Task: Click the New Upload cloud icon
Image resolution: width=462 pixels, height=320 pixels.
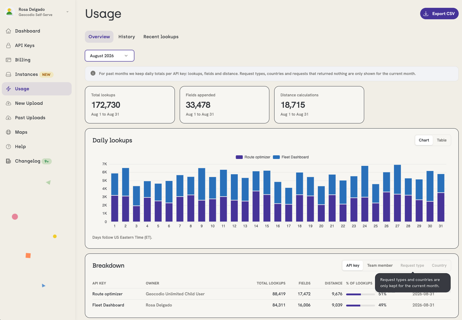Action: (x=8, y=103)
